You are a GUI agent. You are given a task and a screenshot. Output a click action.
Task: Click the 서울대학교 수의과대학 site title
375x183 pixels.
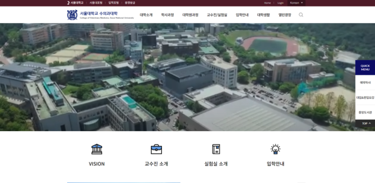(98, 14)
